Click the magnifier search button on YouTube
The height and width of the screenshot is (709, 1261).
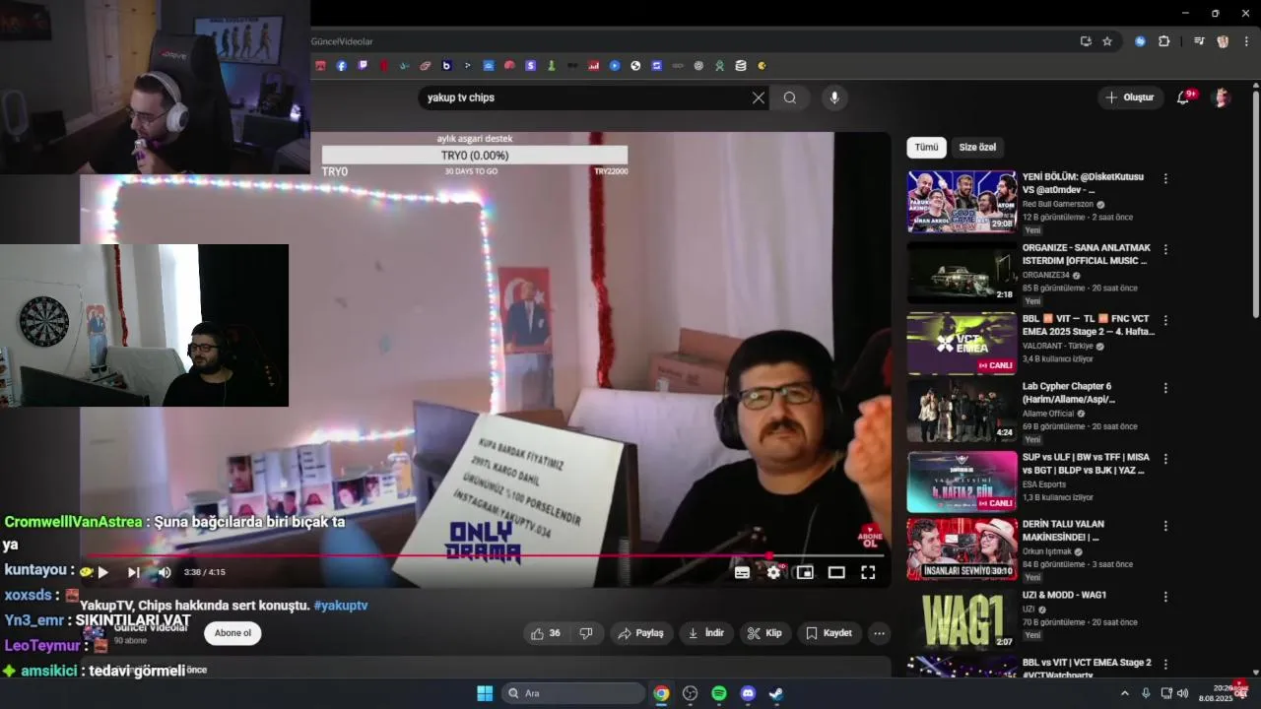[790, 97]
